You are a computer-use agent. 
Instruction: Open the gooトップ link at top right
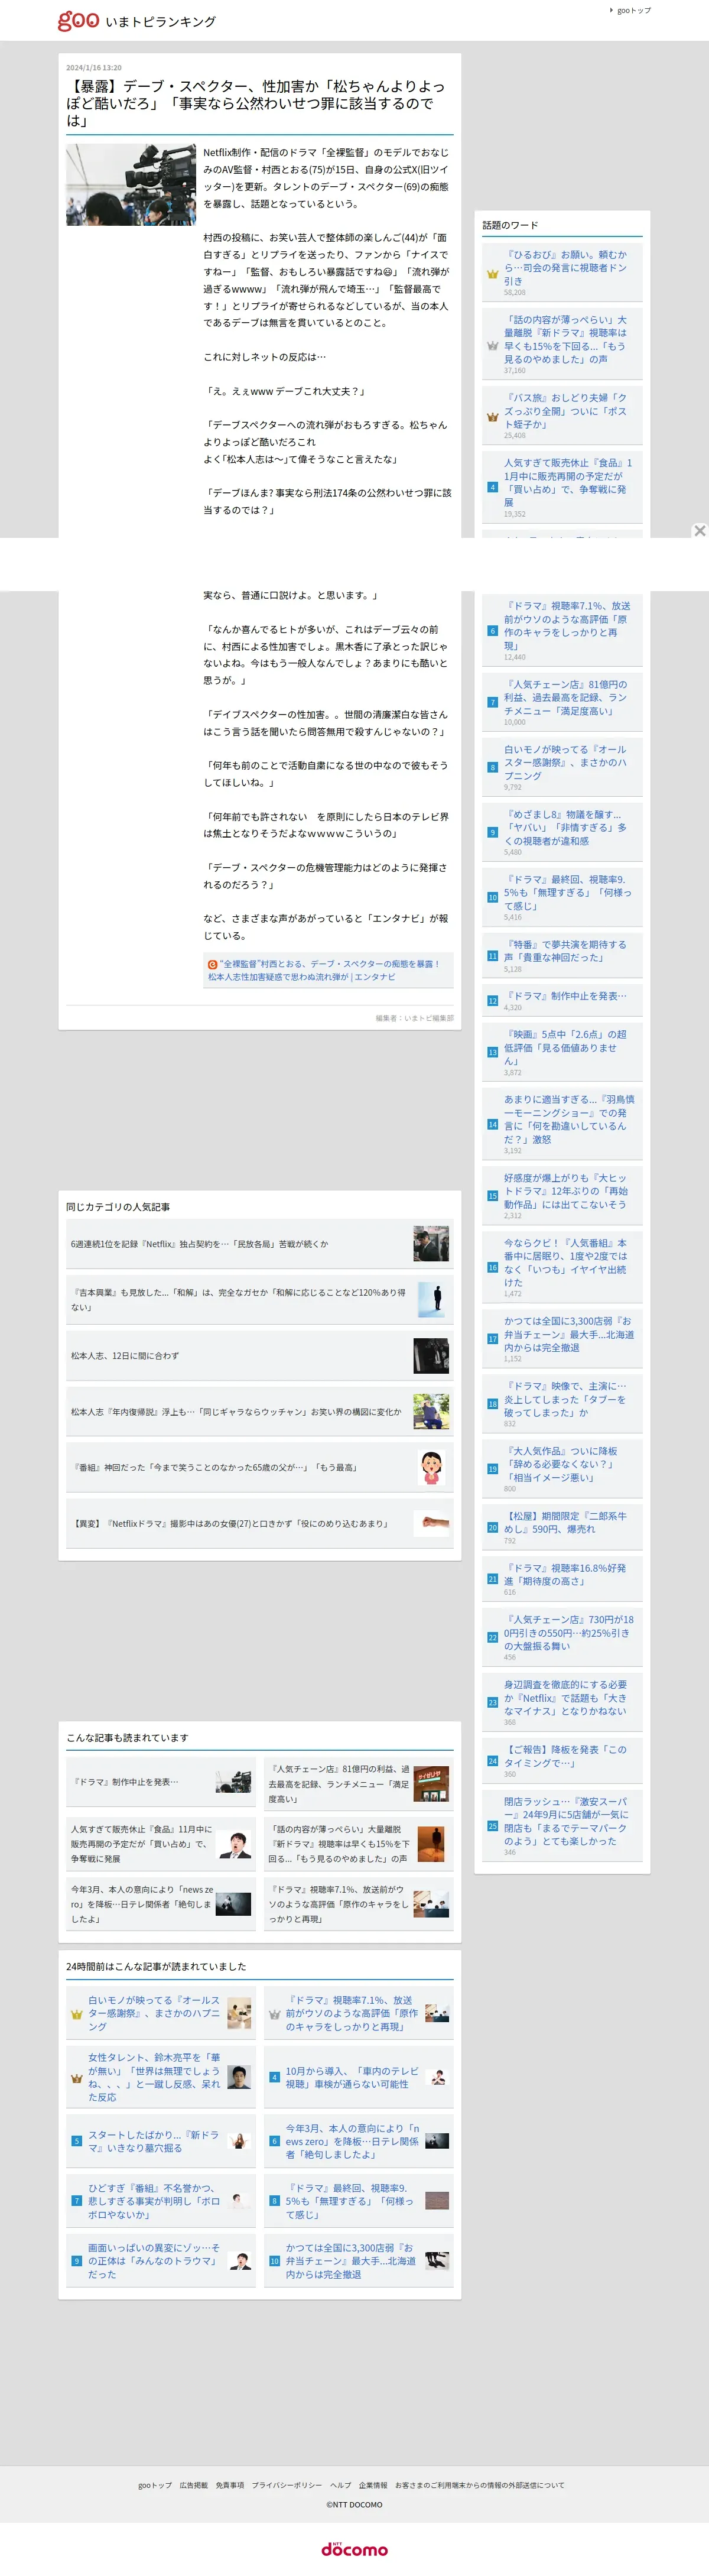pos(633,10)
